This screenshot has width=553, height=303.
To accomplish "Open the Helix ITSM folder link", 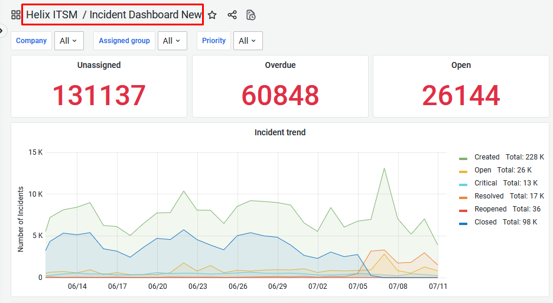I will click(52, 14).
